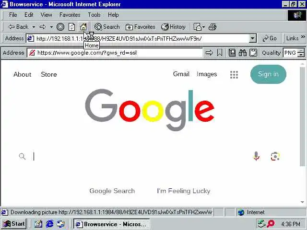Click the Browservice address field with google.com URL

(x=115, y=53)
